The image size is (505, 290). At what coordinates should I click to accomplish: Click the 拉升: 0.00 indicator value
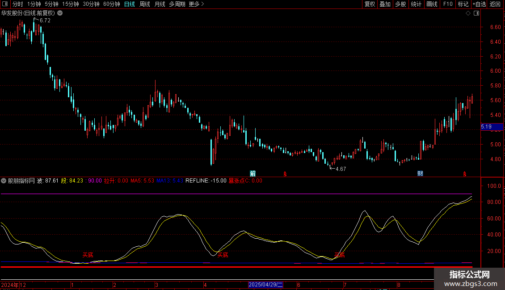pyautogui.click(x=116, y=181)
